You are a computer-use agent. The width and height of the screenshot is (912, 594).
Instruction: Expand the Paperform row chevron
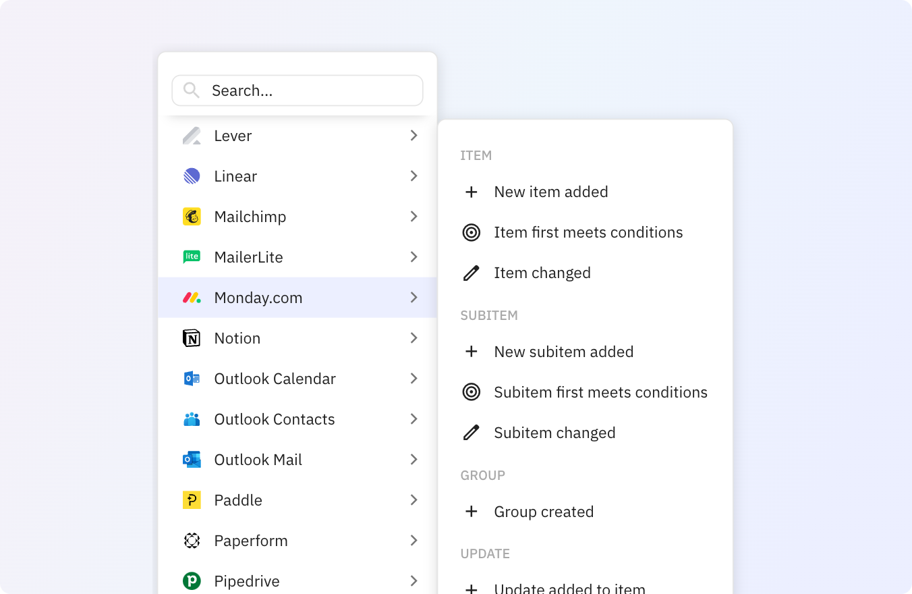[x=414, y=541]
